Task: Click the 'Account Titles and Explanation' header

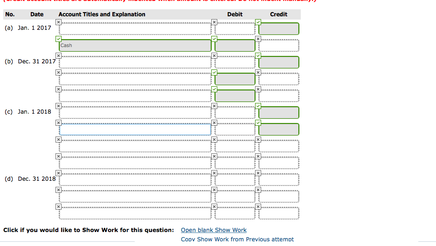Action: tap(102, 14)
